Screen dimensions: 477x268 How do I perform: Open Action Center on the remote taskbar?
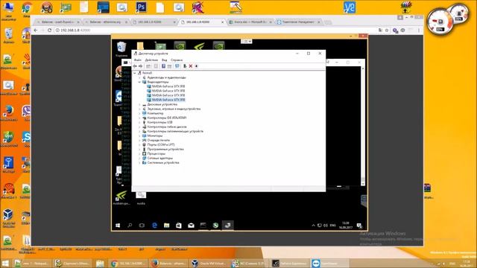click(359, 226)
